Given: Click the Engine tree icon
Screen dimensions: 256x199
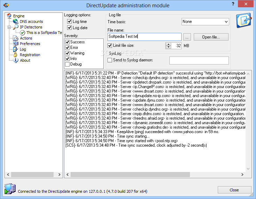Looking at the screenshot, I should pyautogui.click(x=9, y=16).
